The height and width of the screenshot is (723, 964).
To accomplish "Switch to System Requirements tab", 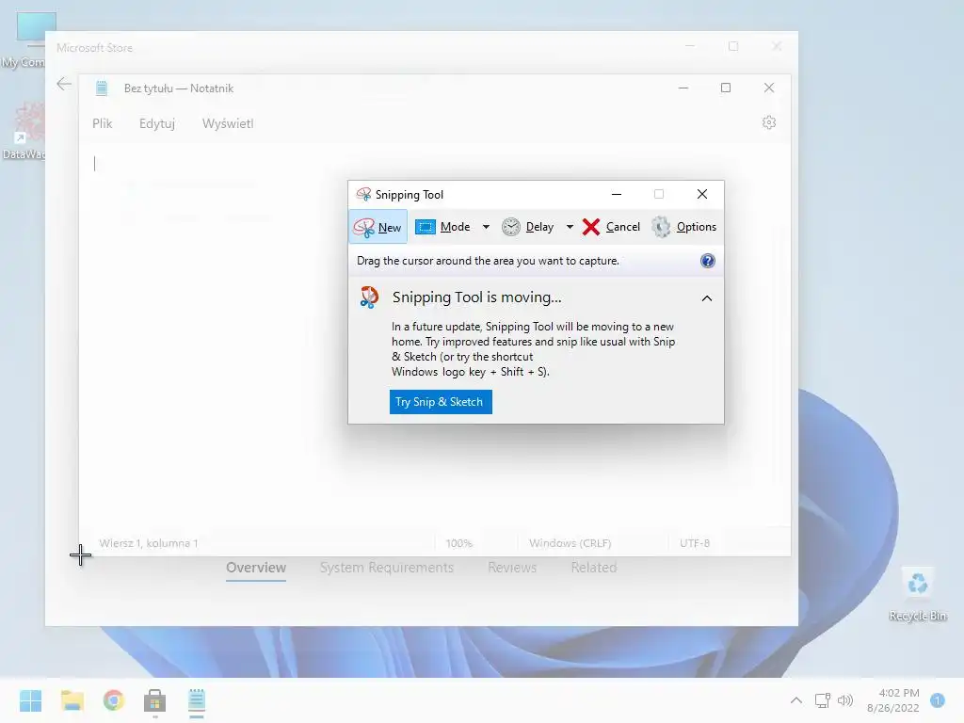I will coord(387,568).
